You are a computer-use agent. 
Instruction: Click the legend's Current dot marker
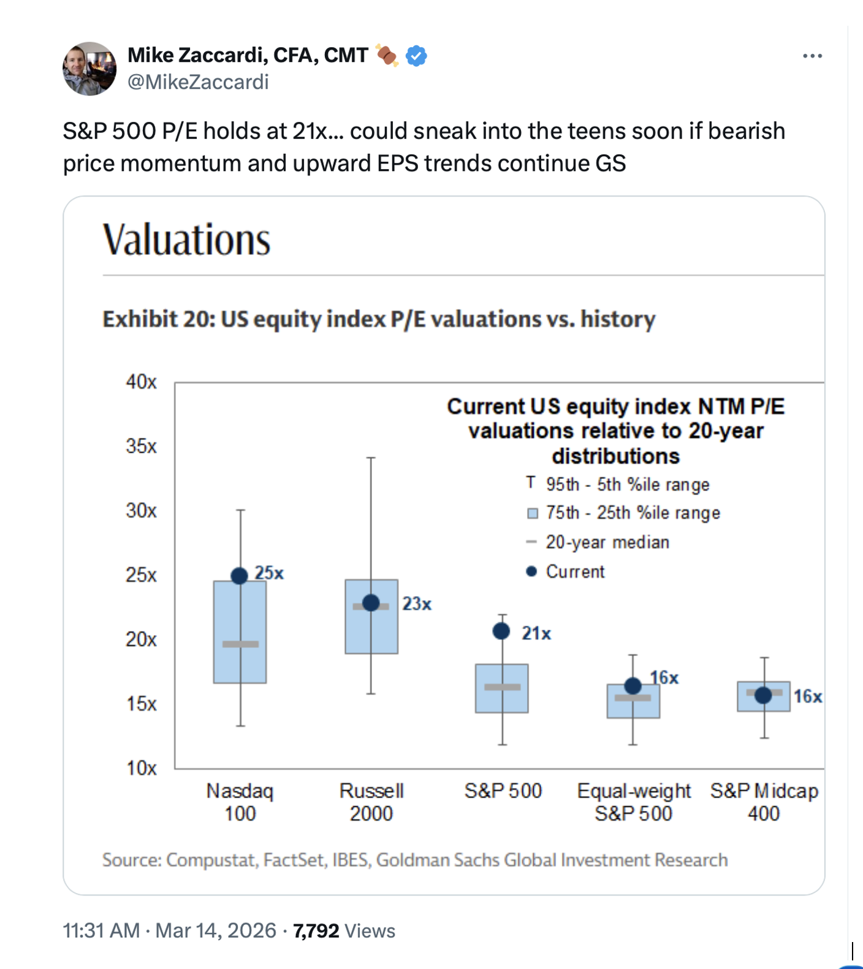click(531, 571)
